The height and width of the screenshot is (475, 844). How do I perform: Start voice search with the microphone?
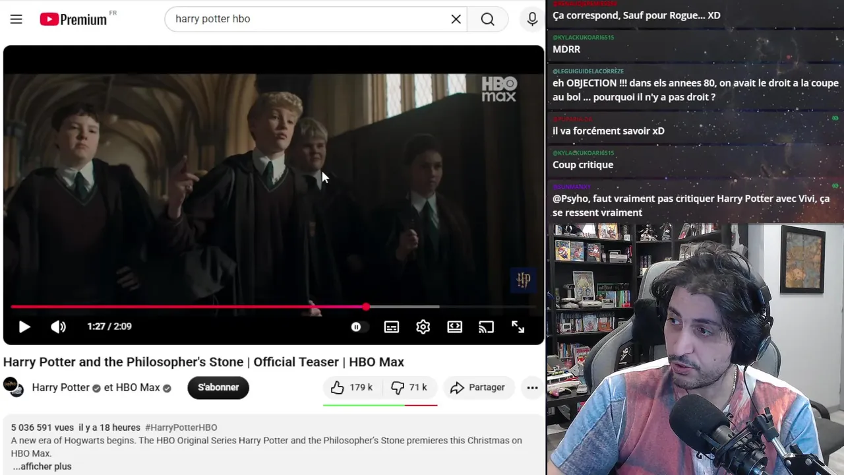tap(532, 19)
